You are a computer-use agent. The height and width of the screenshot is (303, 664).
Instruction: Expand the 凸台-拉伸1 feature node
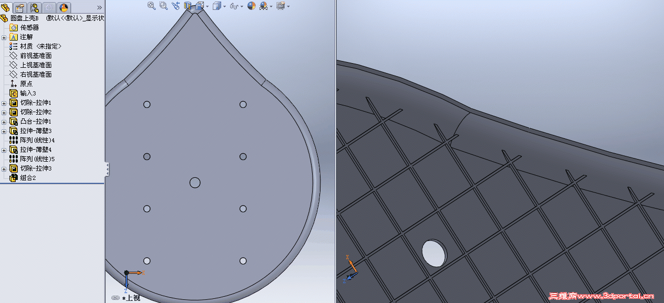(4, 122)
